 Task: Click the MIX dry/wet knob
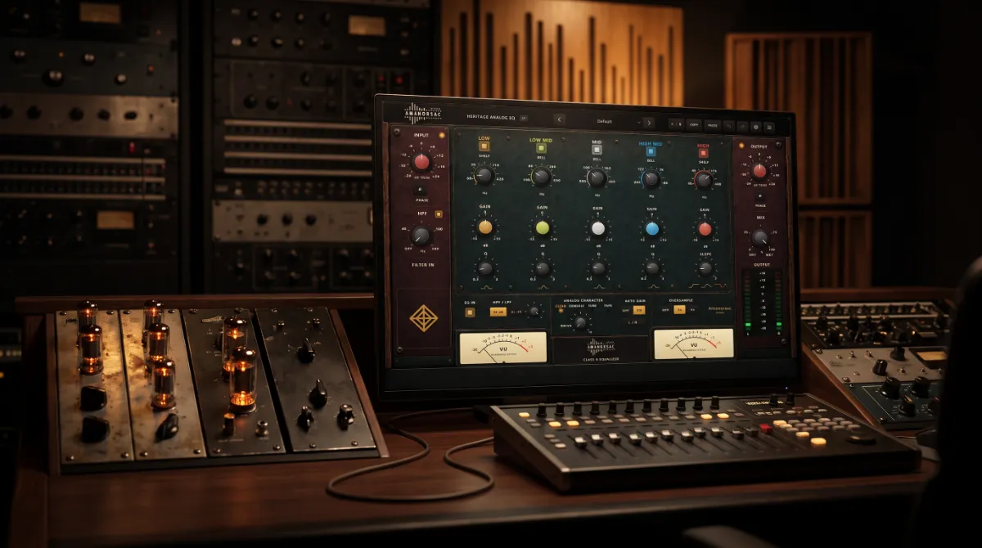click(760, 238)
